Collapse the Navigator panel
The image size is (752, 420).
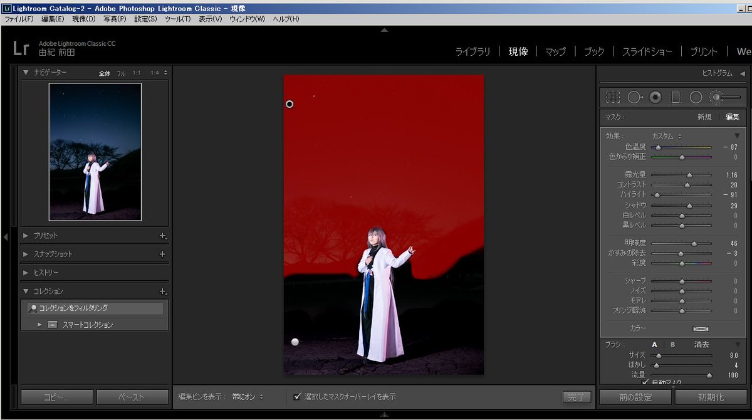coord(26,73)
